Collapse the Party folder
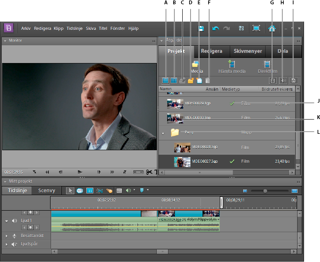The width and height of the screenshot is (320, 262). (163, 133)
